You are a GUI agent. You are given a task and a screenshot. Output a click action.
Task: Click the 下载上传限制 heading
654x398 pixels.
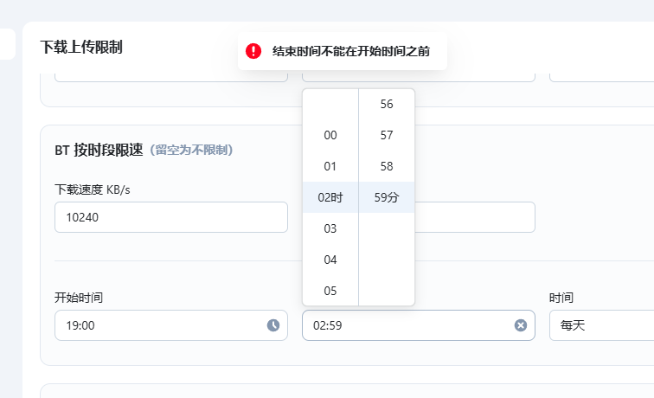click(x=81, y=47)
